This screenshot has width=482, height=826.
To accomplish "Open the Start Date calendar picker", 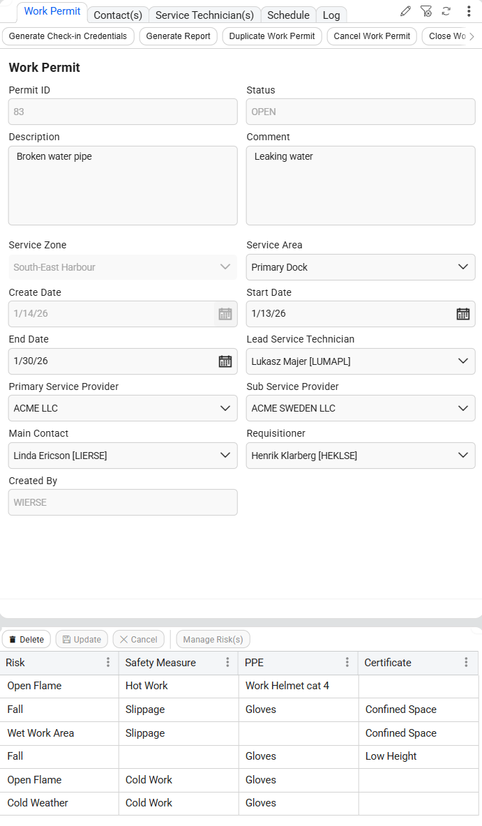I will coord(462,314).
